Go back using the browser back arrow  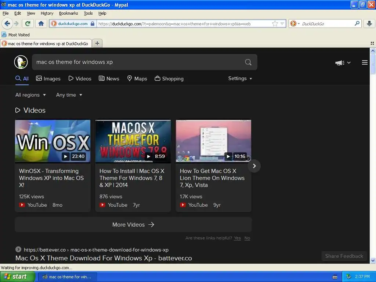point(7,23)
